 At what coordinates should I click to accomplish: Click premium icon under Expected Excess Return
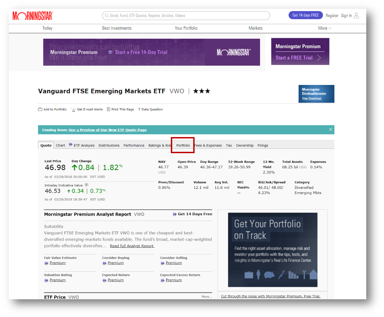tap(163, 280)
